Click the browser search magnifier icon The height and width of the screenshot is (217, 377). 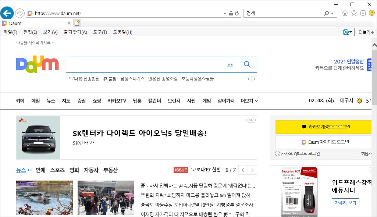pyautogui.click(x=326, y=13)
